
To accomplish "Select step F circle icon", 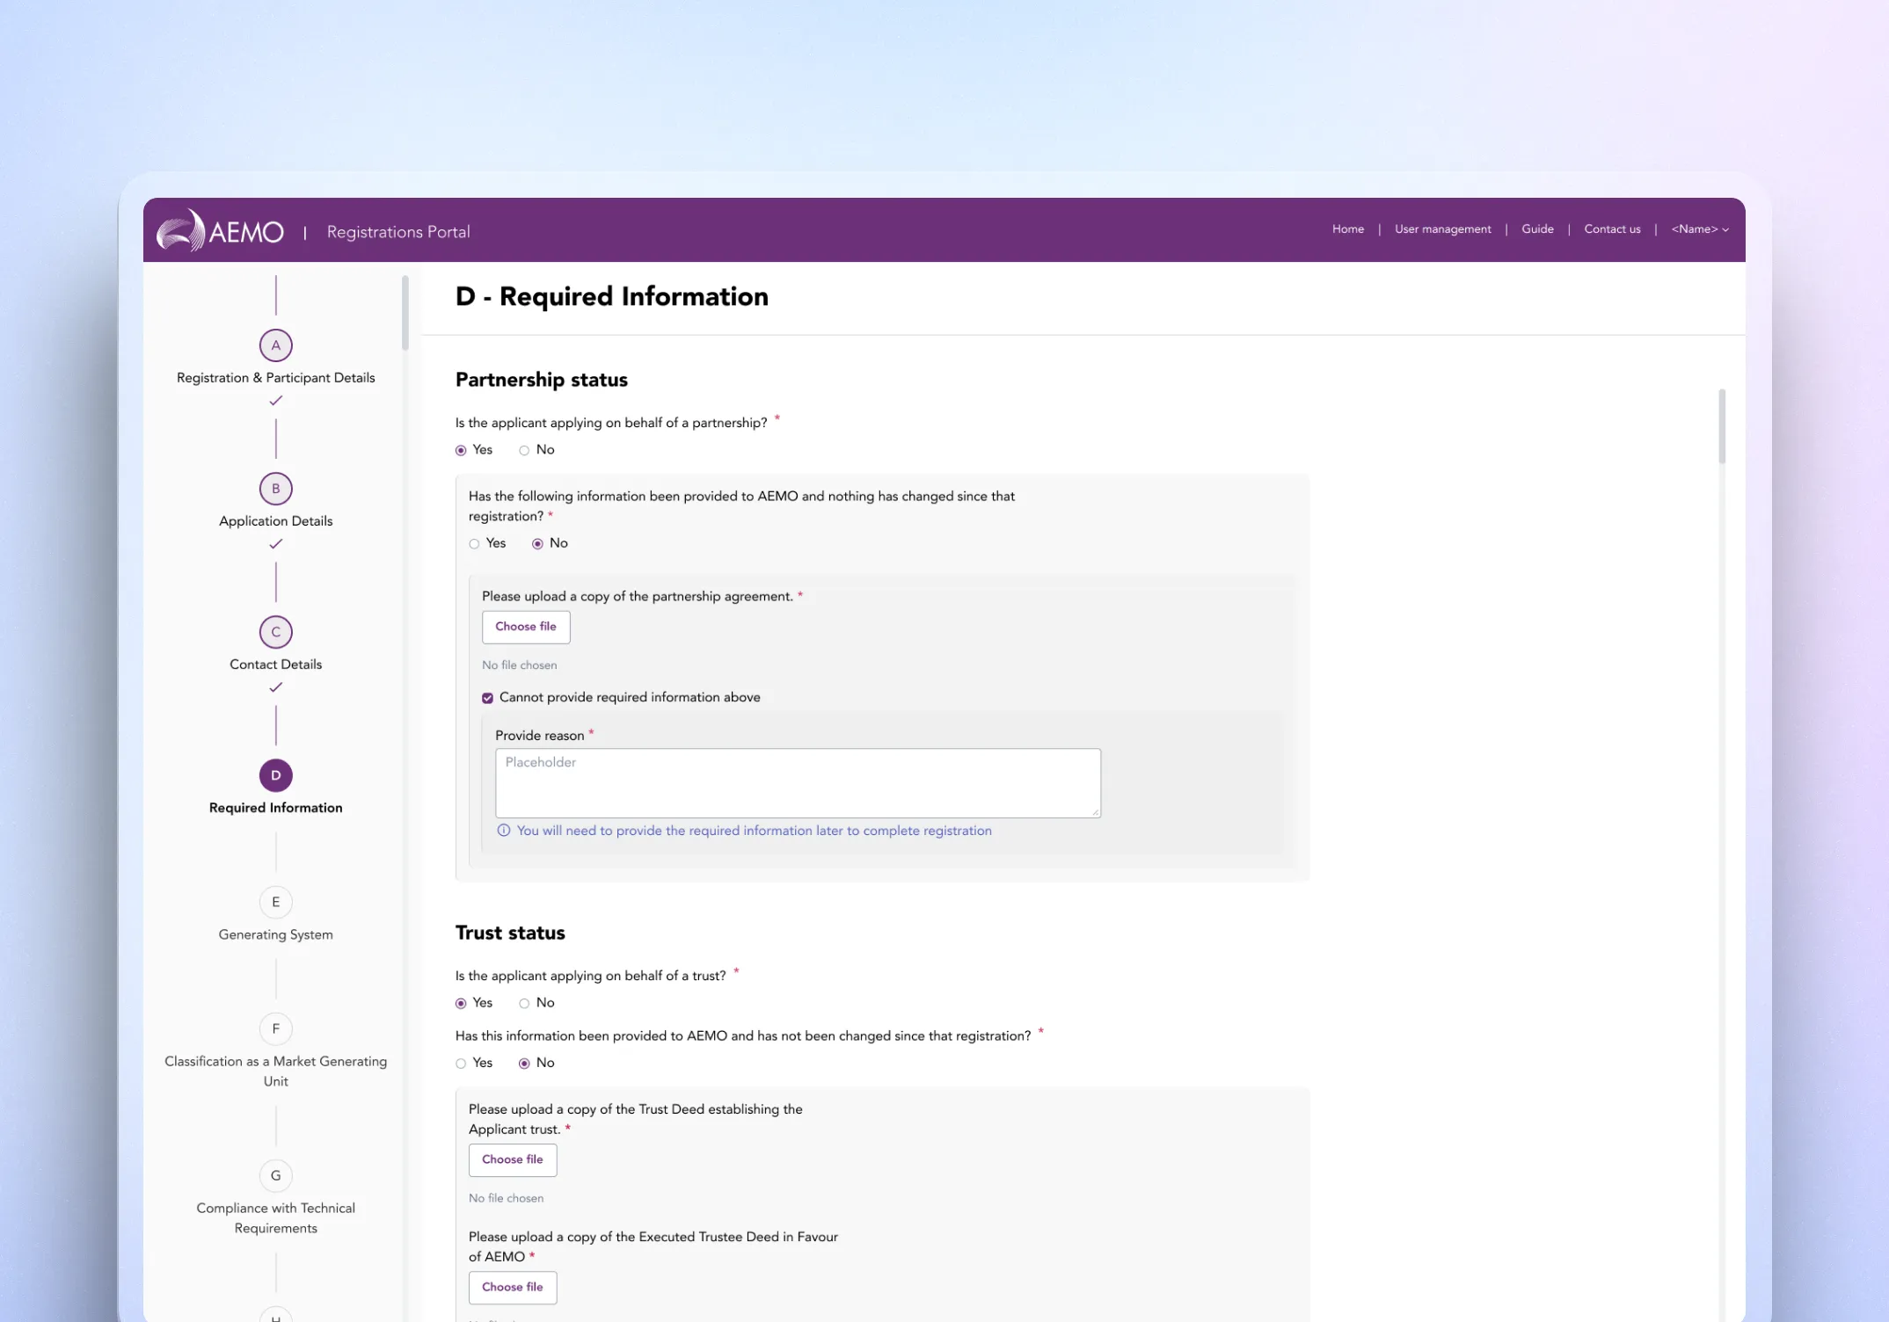I will pyautogui.click(x=275, y=1029).
